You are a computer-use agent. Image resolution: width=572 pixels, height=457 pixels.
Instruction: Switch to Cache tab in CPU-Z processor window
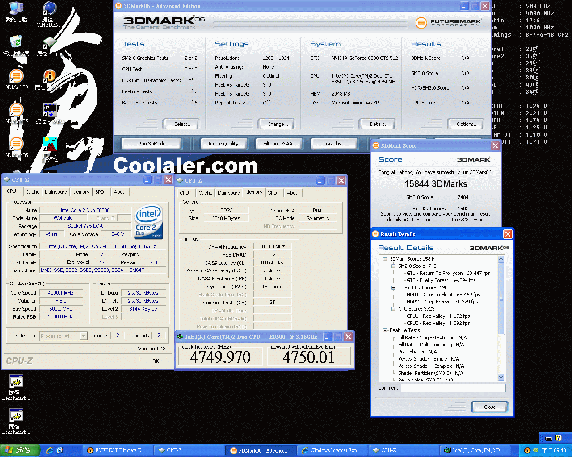pyautogui.click(x=32, y=192)
